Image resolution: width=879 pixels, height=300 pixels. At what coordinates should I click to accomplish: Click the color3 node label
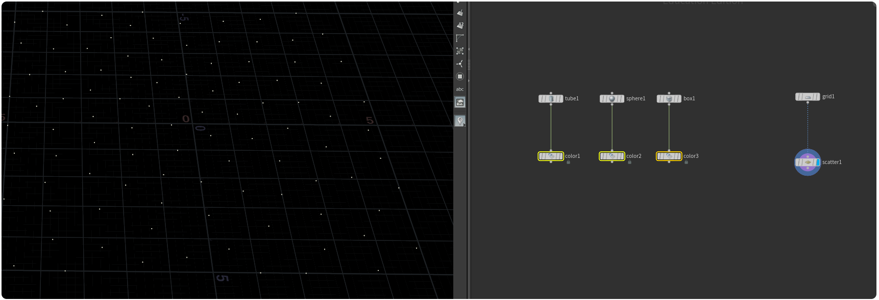(691, 156)
